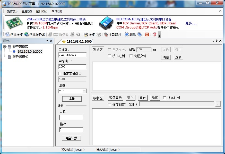Viewport: 225px width, 154px height.
Task: Open the 类型 TCP dropdown
Action: pos(84,91)
